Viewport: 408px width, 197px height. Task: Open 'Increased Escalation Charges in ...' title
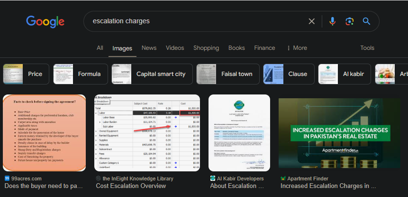point(328,186)
